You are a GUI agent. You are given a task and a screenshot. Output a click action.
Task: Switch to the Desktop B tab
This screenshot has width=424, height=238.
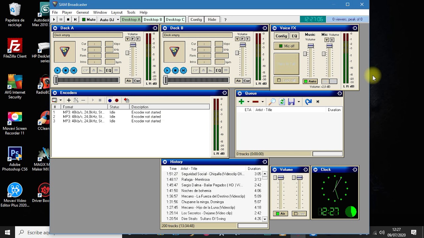(153, 20)
